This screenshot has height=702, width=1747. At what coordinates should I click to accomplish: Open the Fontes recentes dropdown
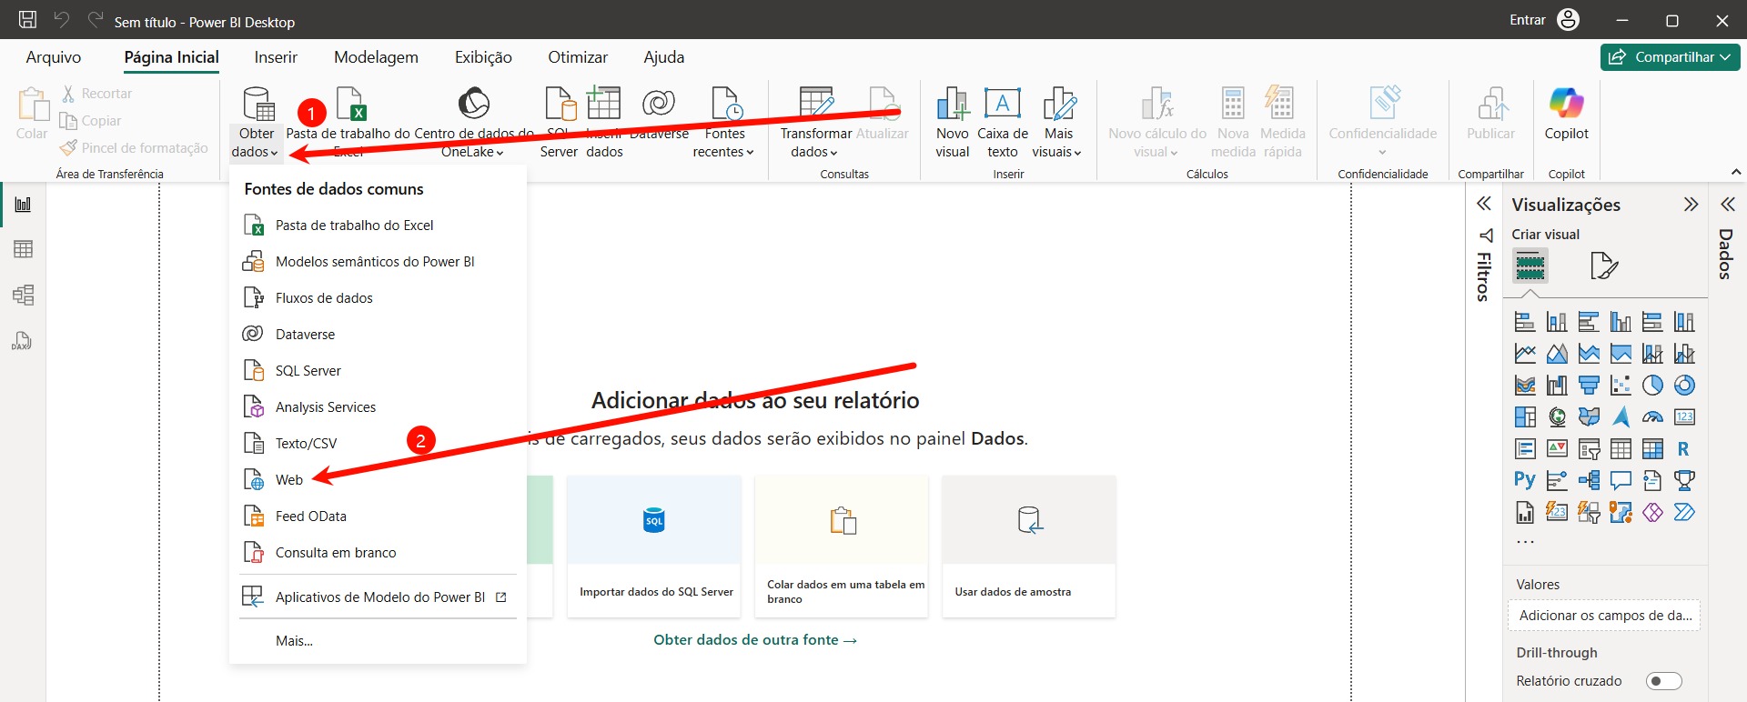click(x=724, y=122)
